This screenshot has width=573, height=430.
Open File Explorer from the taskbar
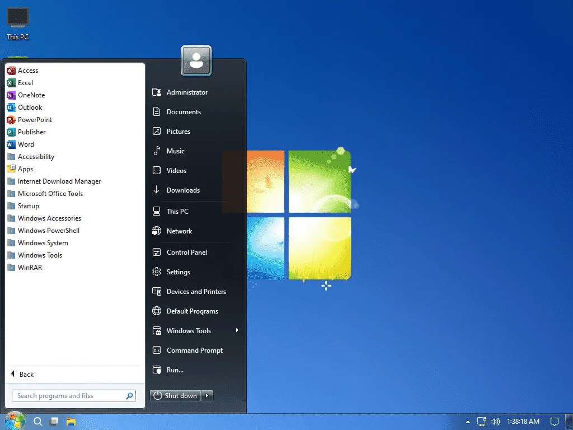(71, 422)
